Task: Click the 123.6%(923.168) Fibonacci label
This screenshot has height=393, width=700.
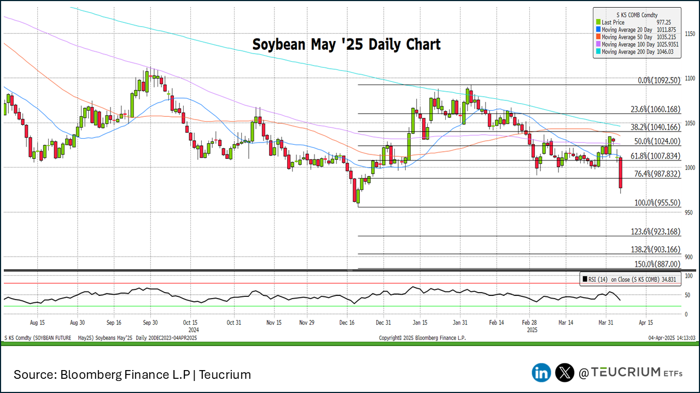Action: [656, 231]
